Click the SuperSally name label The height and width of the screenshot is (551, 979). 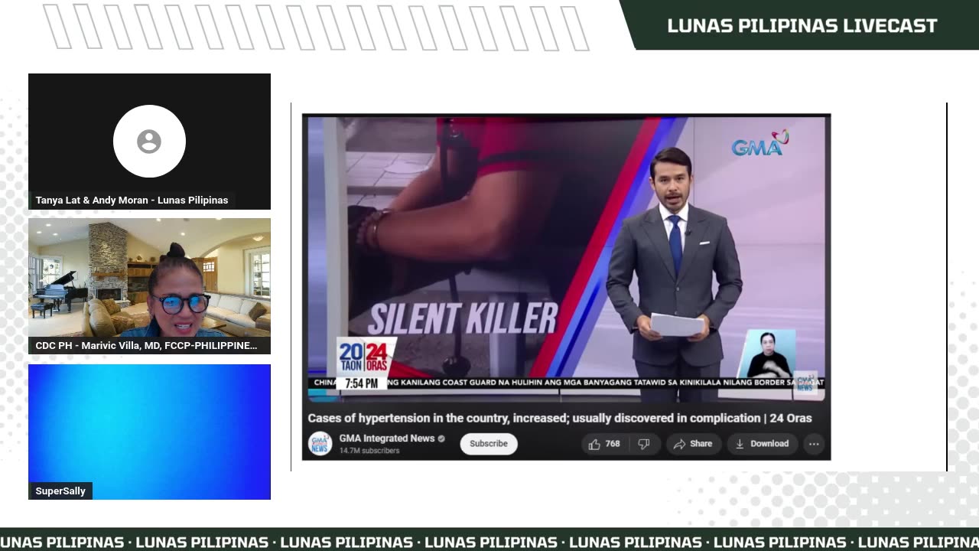coord(60,491)
